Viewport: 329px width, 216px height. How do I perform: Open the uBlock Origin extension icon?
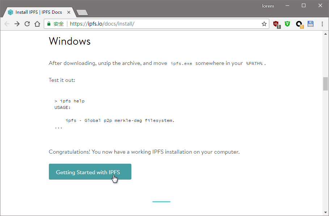pos(277,24)
